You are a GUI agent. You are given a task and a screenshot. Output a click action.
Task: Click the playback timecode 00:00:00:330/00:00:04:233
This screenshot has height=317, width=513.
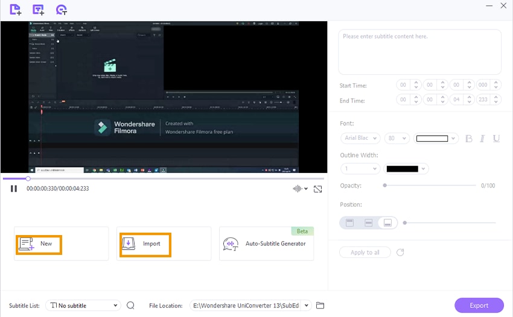point(57,189)
